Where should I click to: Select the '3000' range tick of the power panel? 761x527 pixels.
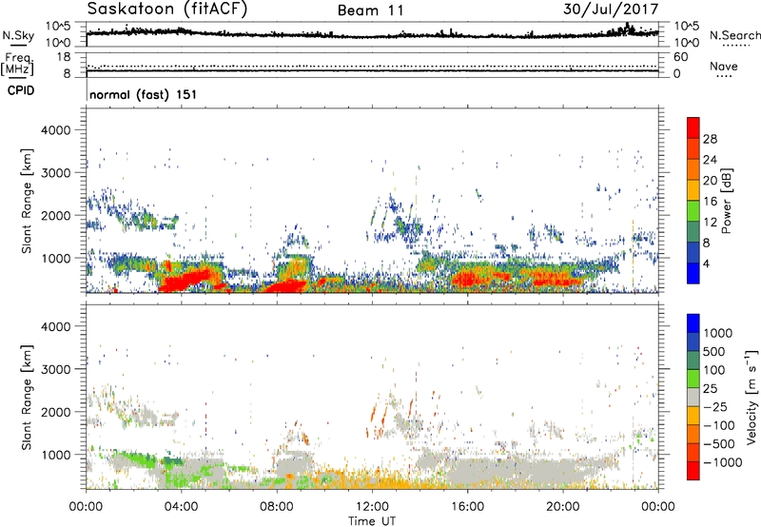[55, 173]
